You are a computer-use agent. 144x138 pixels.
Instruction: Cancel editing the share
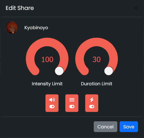(x=105, y=127)
